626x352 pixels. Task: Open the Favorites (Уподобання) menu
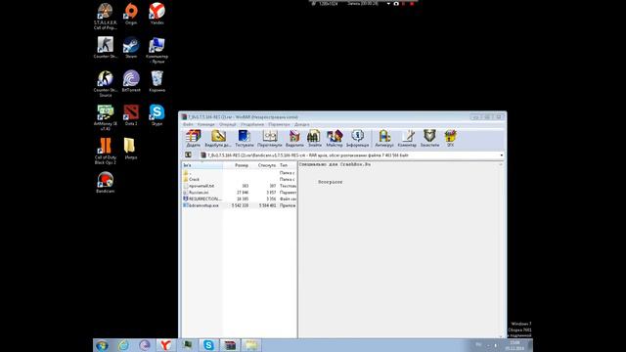click(252, 124)
